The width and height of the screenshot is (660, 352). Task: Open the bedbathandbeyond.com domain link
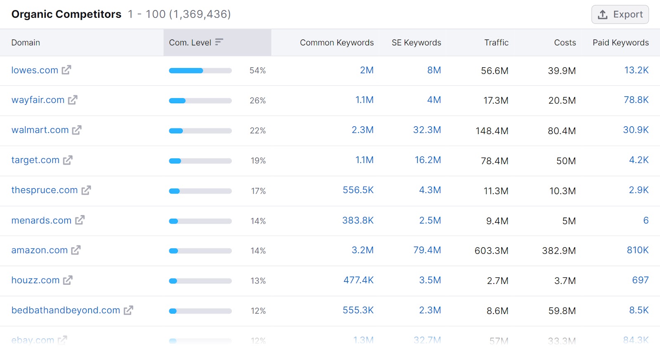pyautogui.click(x=66, y=310)
